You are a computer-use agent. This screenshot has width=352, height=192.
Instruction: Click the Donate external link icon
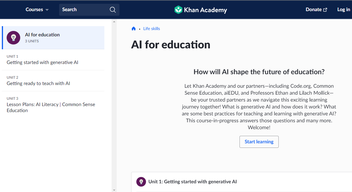(x=325, y=10)
